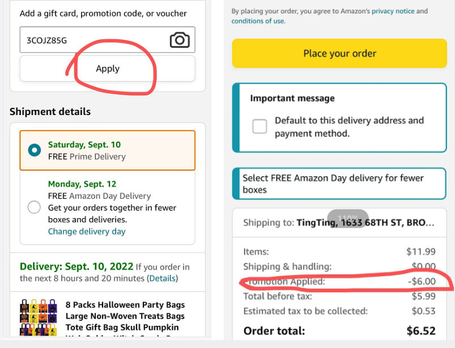Click the promotion code input field
Viewport: 455px width, 348px height.
(93, 40)
